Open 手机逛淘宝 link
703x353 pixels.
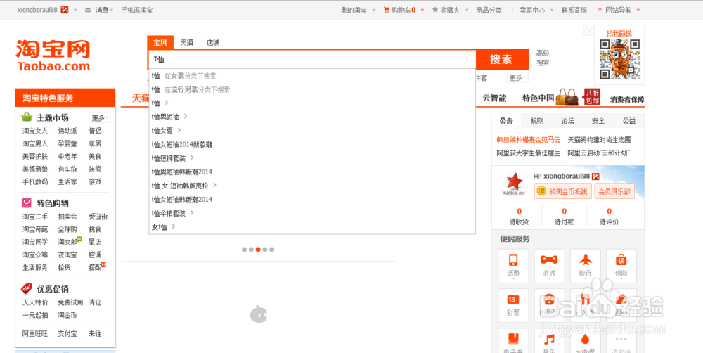point(136,10)
